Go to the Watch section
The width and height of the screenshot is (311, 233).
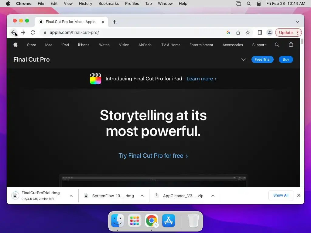(x=104, y=45)
